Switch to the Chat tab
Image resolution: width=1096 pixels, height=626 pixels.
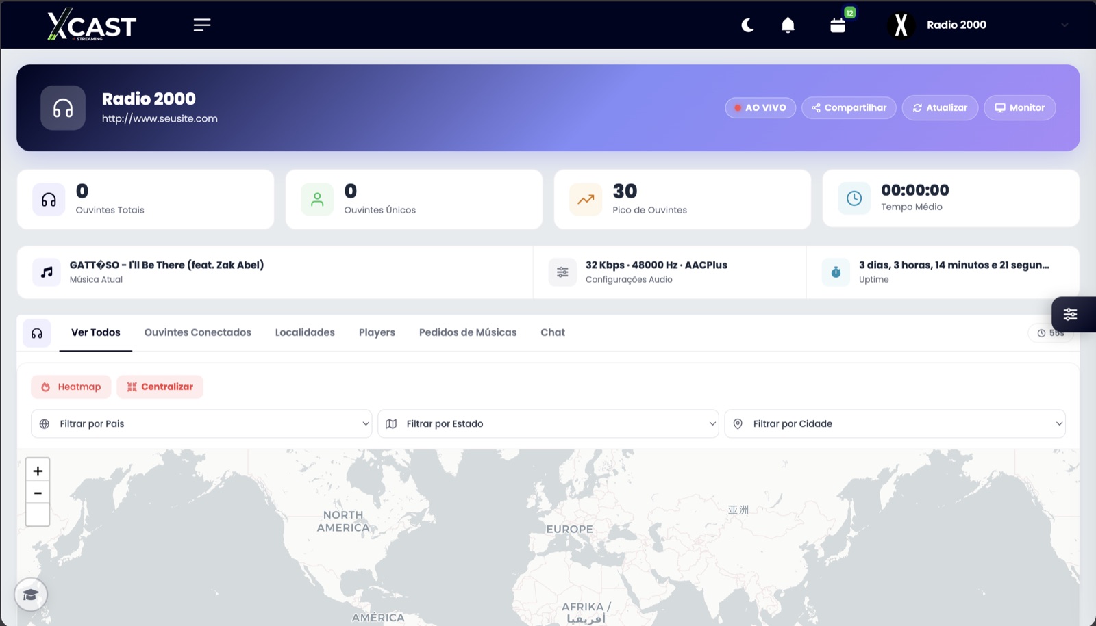(553, 332)
